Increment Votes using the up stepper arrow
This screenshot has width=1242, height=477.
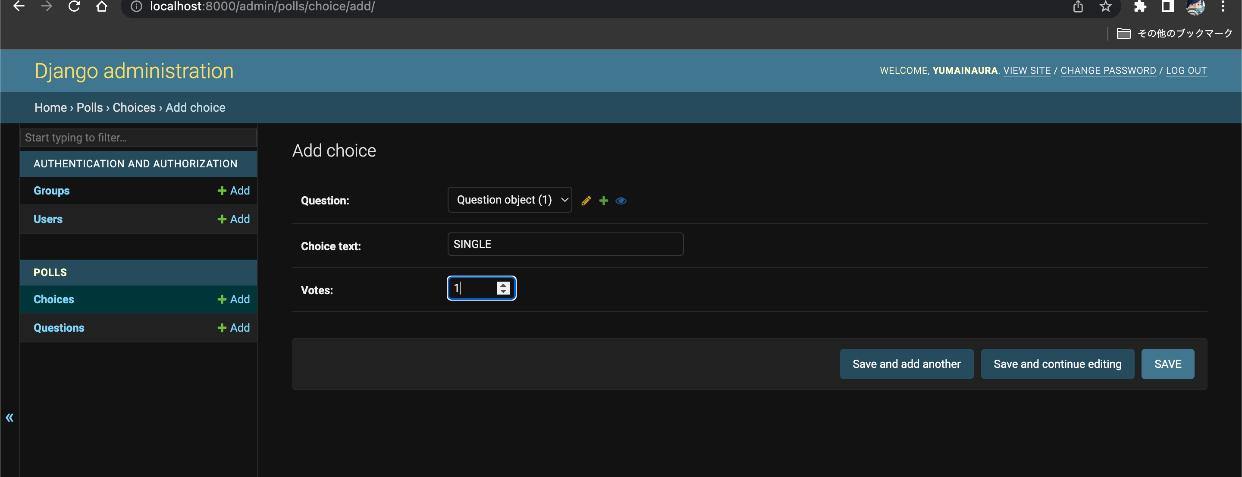503,285
